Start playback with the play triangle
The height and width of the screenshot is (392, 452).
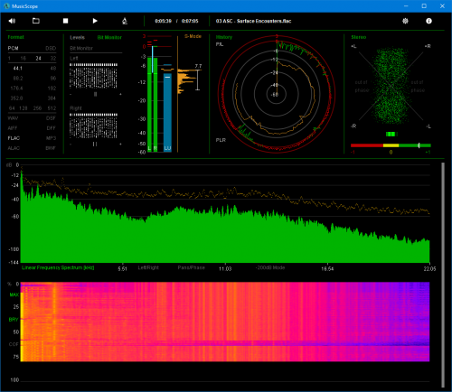coord(95,21)
